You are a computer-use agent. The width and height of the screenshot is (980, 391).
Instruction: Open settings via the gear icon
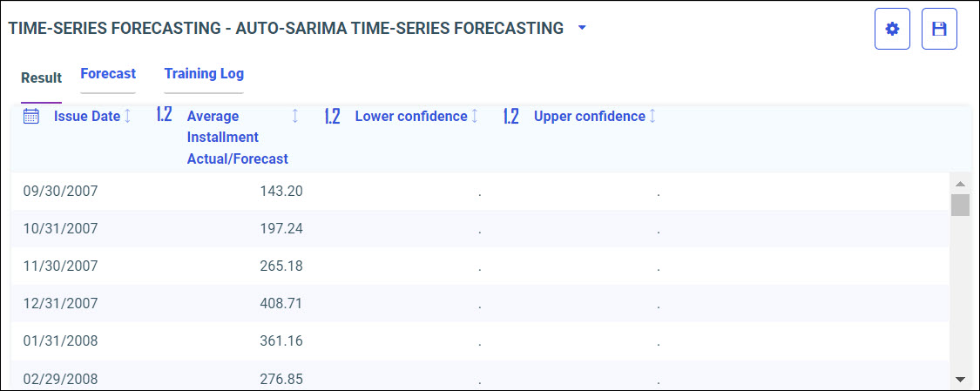(x=892, y=29)
